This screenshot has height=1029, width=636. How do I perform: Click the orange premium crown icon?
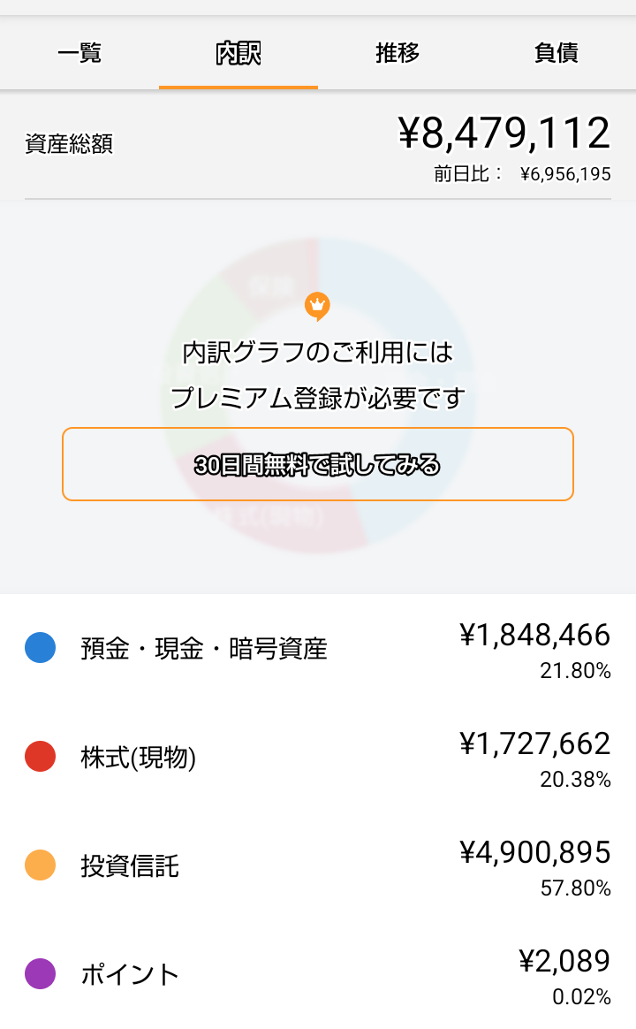[317, 307]
